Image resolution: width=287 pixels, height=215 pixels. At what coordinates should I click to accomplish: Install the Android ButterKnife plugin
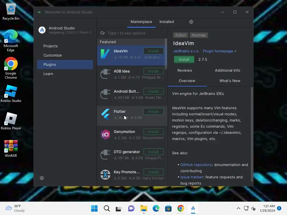(153, 91)
